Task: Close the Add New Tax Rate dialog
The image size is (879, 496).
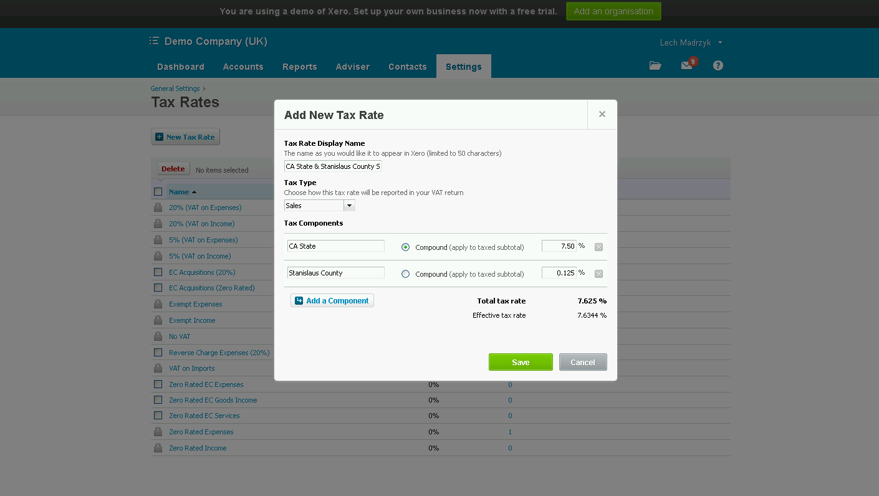Action: pos(602,114)
